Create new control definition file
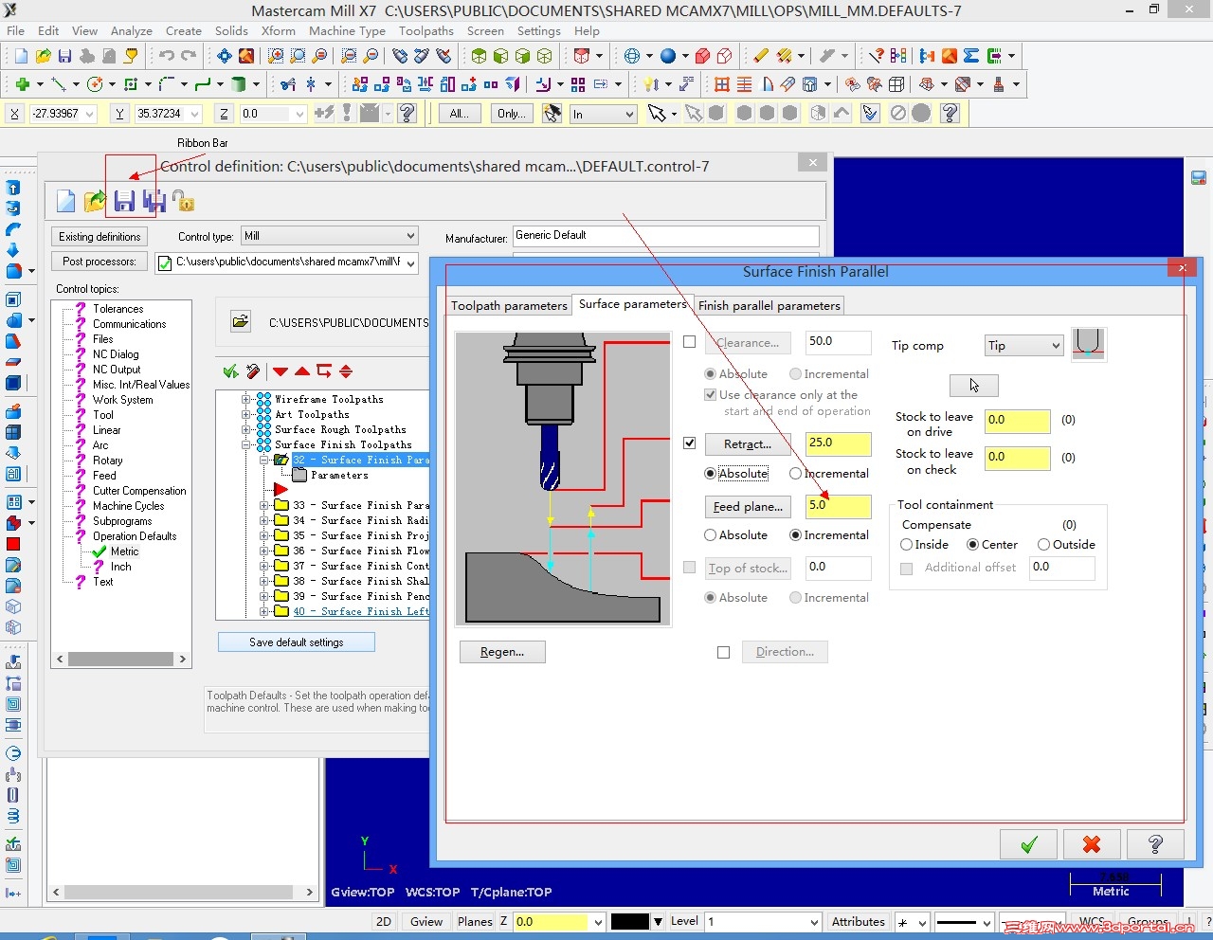1213x940 pixels. point(65,201)
